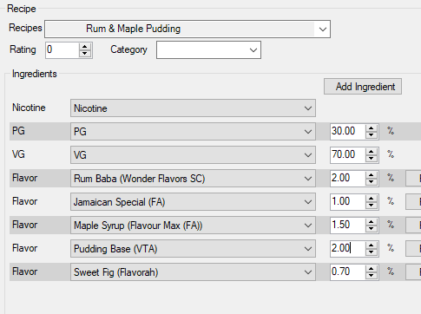This screenshot has height=314, width=421.
Task: Open the Recipes dropdown showing Rum & Maple Pudding
Action: click(x=187, y=29)
